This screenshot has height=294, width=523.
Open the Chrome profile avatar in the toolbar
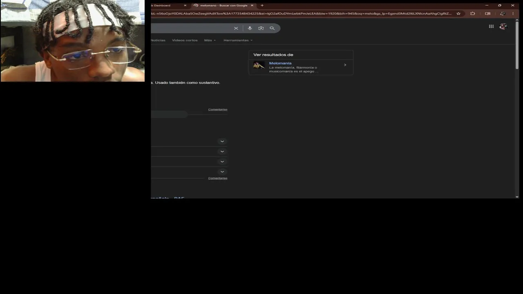pyautogui.click(x=503, y=13)
